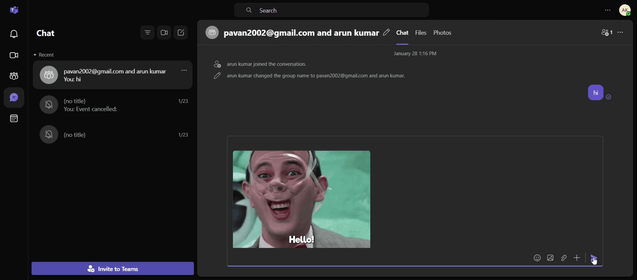Open the Meet video camera section

coord(14,55)
